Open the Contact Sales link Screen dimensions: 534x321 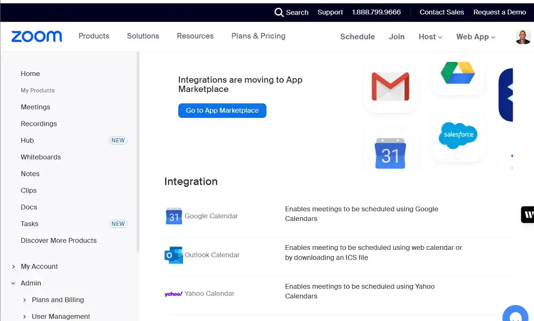[x=441, y=12]
